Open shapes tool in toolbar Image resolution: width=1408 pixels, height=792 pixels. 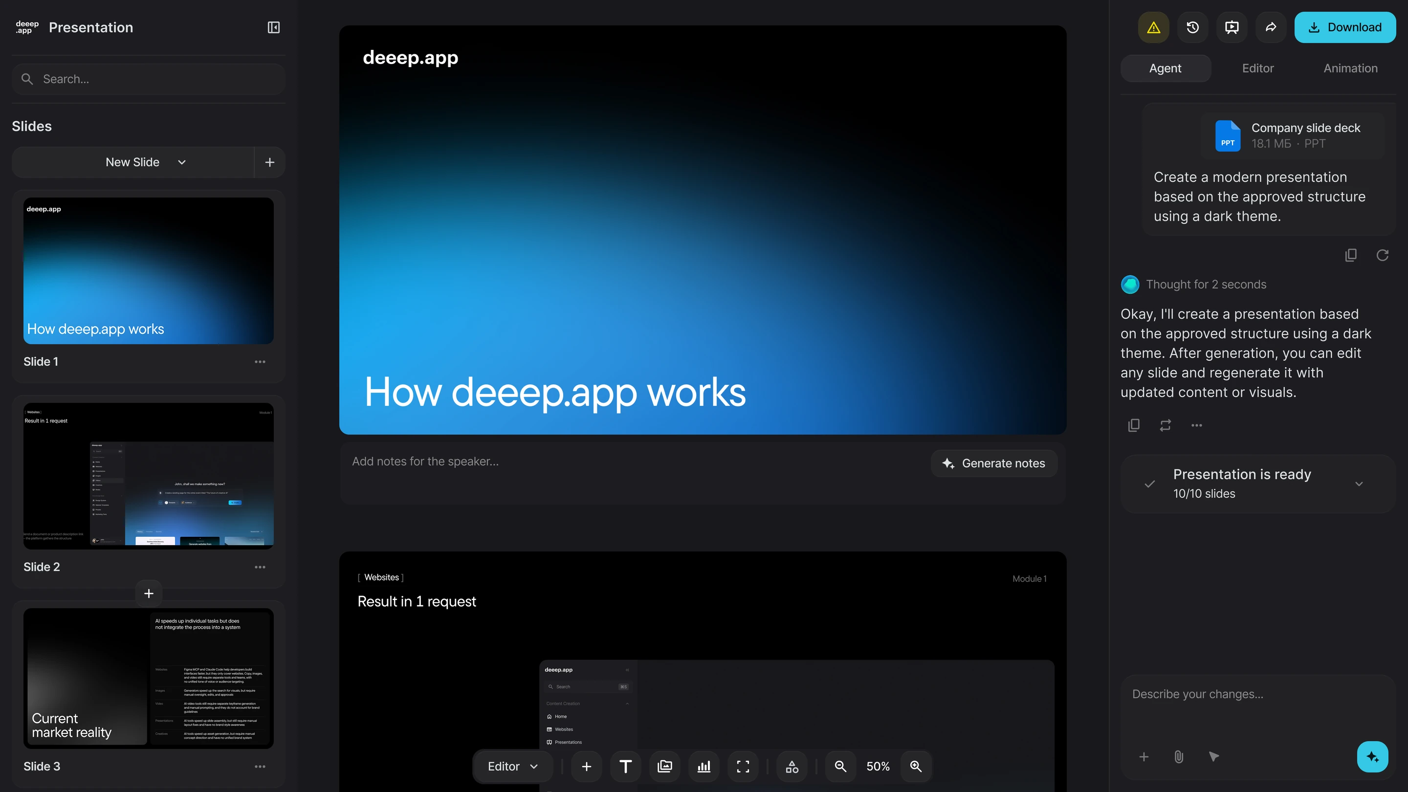tap(792, 766)
